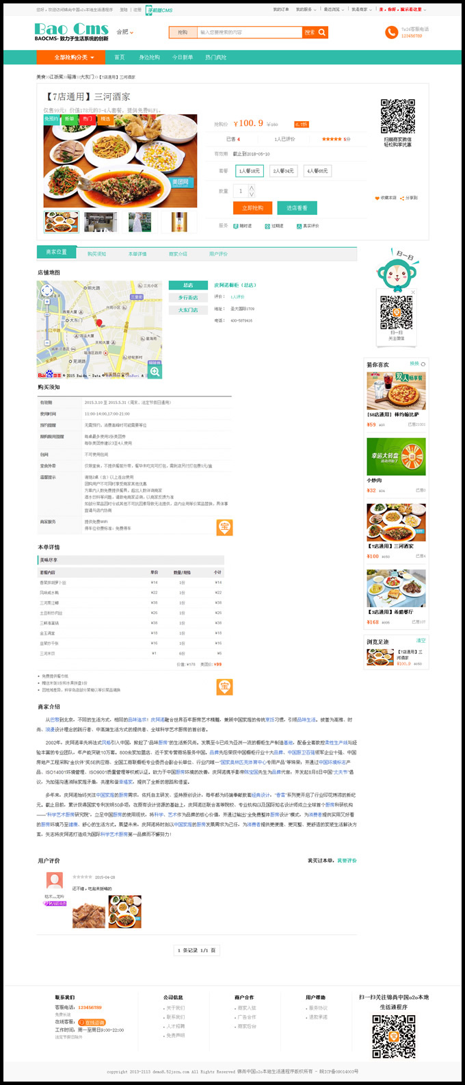Screen dimensions: 465x1085
Task: Open the 热门疯抢 navigation item
Action: point(216,58)
